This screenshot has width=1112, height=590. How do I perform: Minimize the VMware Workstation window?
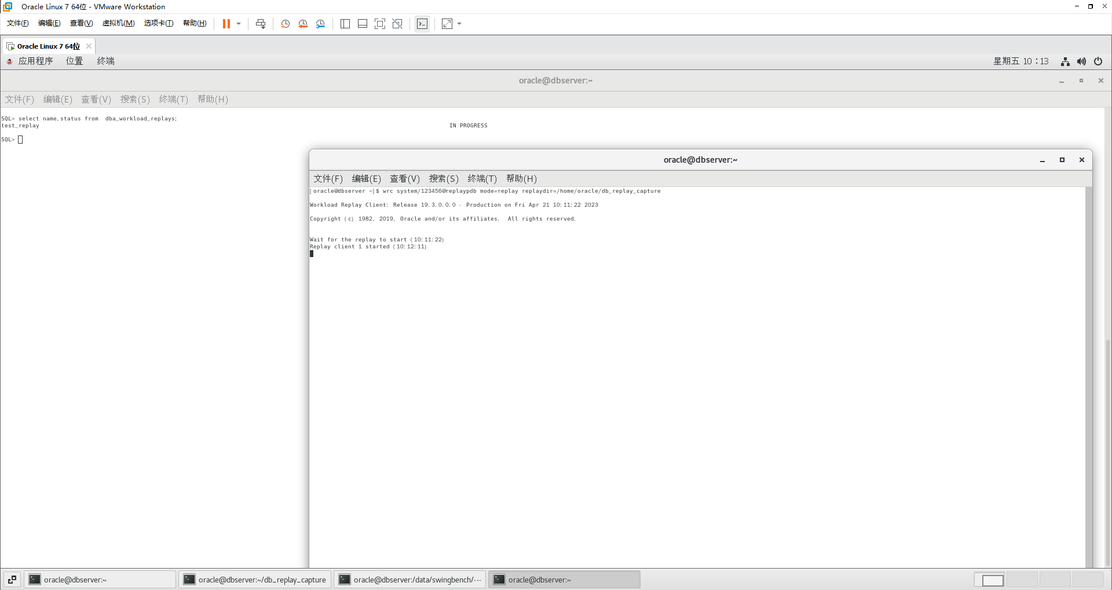tap(1077, 6)
